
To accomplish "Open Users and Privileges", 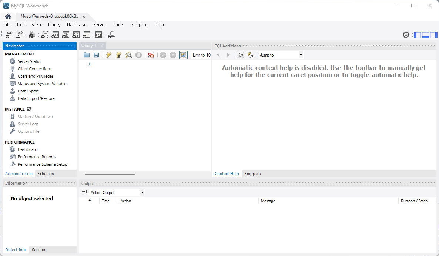I will point(36,76).
